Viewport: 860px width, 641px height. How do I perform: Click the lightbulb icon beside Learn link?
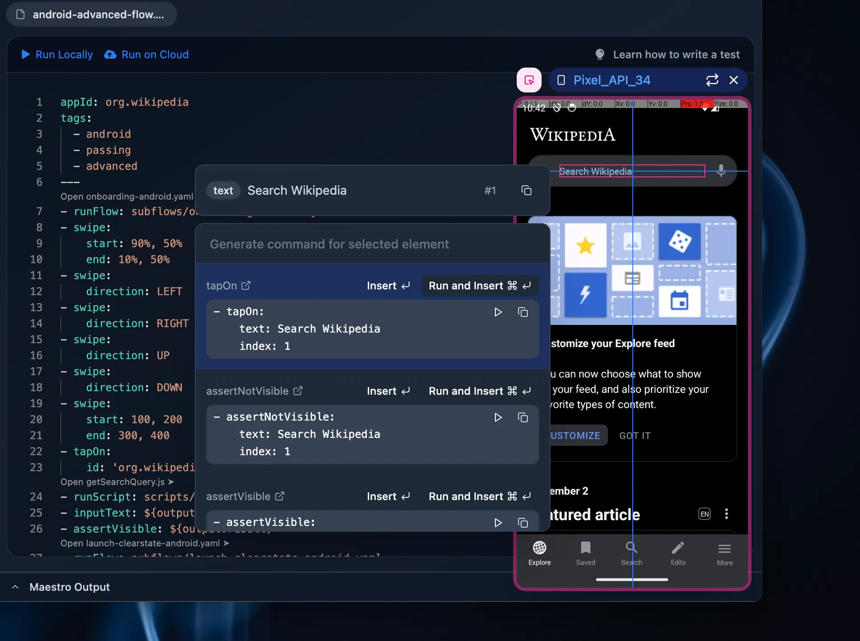pyautogui.click(x=600, y=55)
